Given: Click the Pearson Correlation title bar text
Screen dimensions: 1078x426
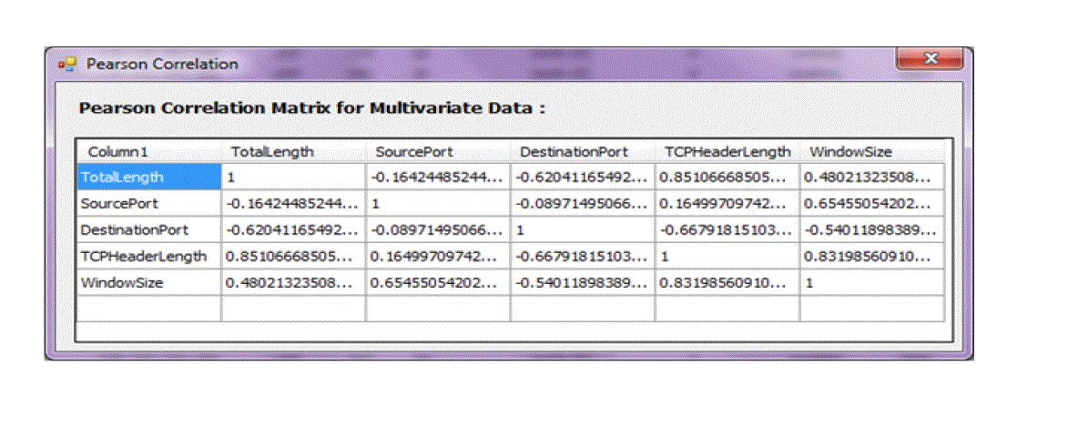Looking at the screenshot, I should (x=162, y=65).
